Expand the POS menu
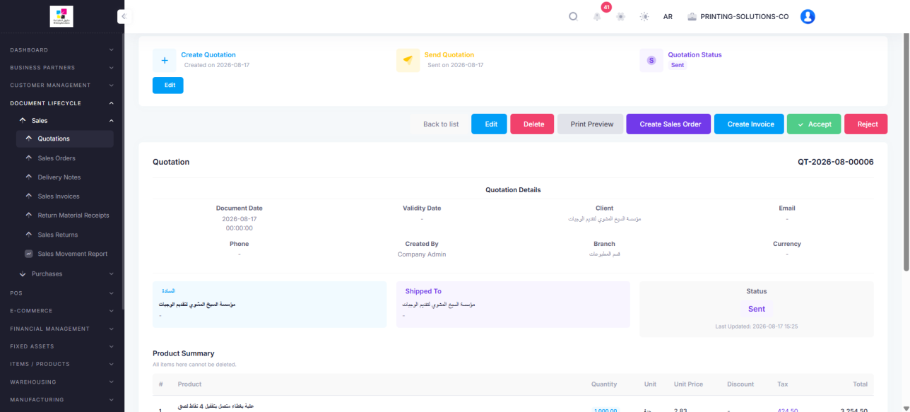The height and width of the screenshot is (412, 910). (61, 293)
